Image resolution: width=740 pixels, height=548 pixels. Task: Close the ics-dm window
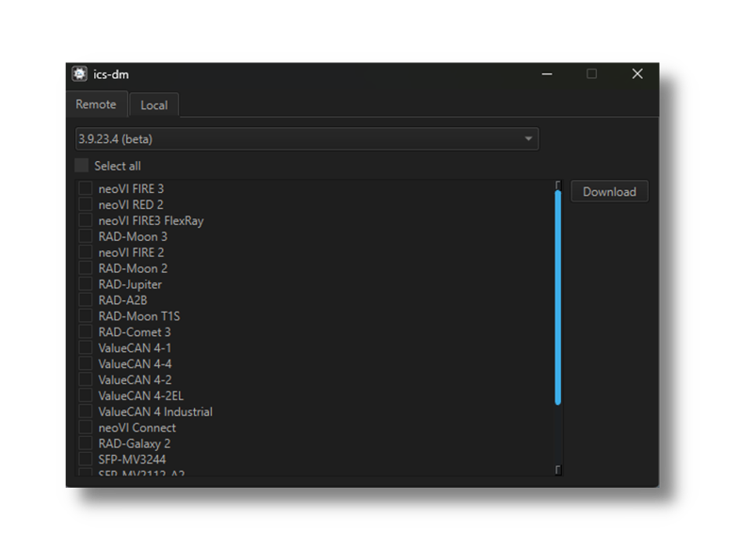(x=637, y=74)
